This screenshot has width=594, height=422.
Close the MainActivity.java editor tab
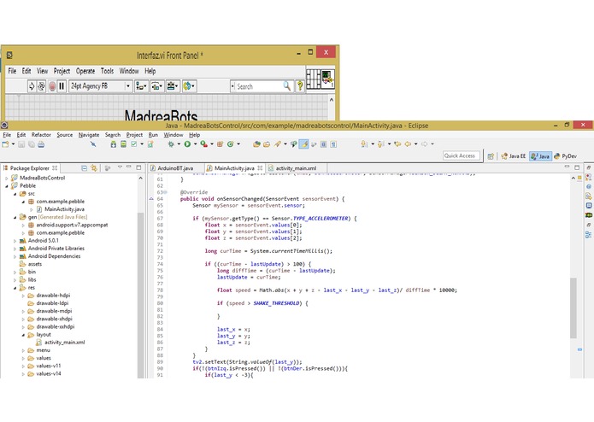pos(260,168)
